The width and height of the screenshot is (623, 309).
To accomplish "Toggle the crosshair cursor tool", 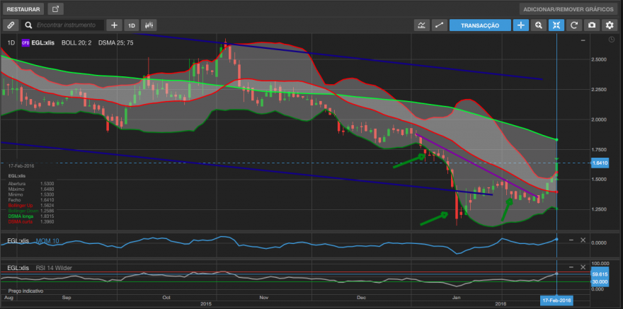I will (521, 25).
